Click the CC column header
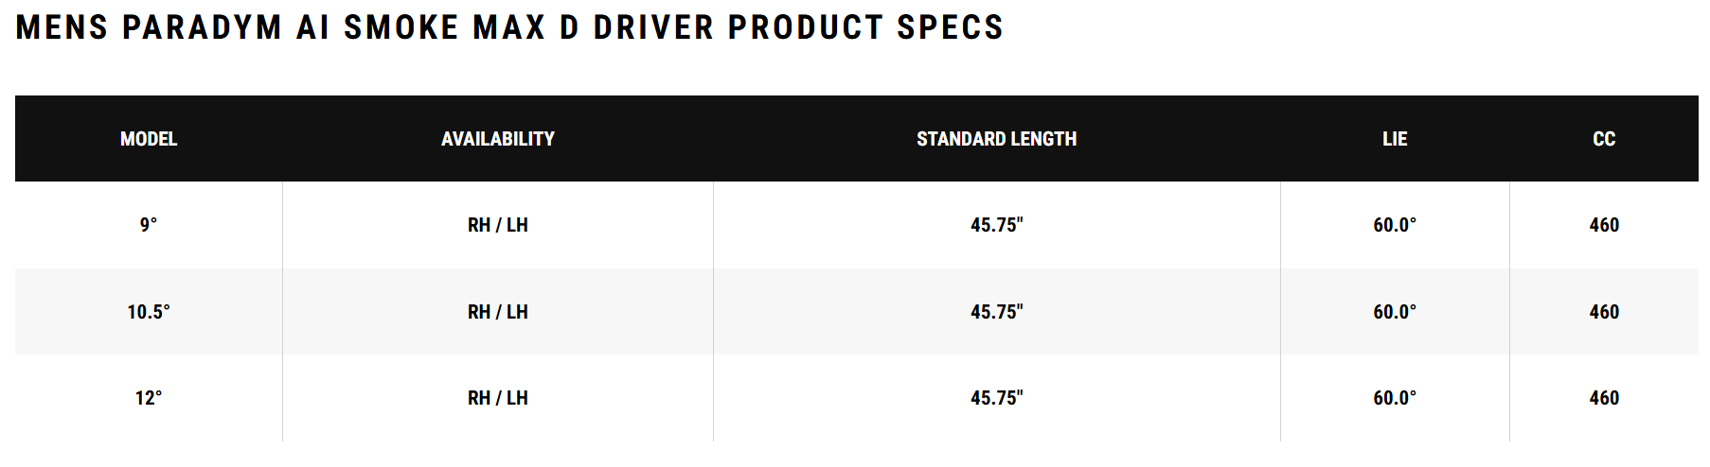 [1604, 139]
